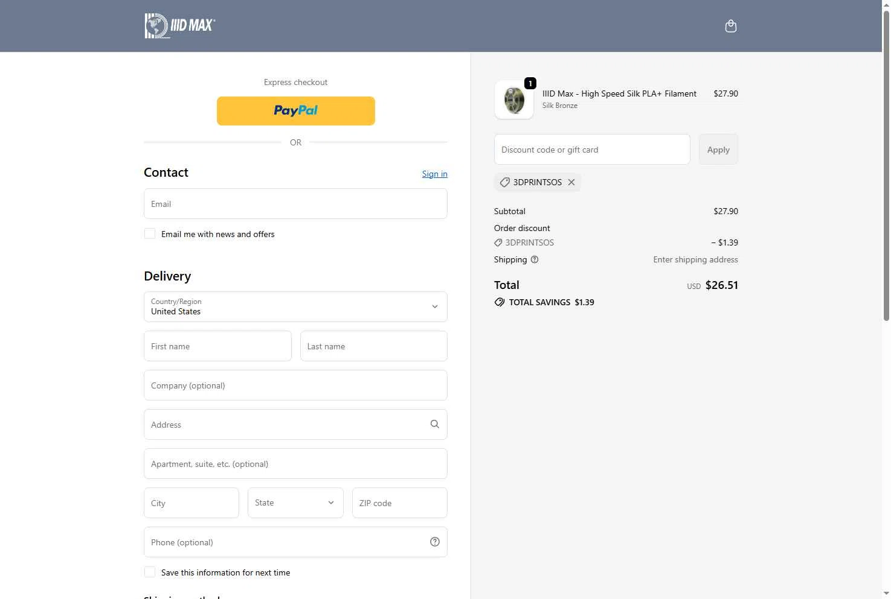Remove the 3DPRINTSOS discount code

pyautogui.click(x=571, y=182)
